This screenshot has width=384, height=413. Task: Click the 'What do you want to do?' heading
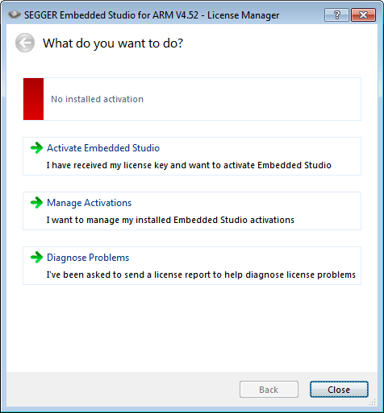(x=113, y=43)
